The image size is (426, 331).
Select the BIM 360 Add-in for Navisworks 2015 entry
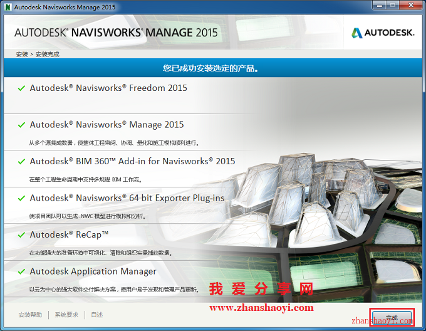pos(132,161)
